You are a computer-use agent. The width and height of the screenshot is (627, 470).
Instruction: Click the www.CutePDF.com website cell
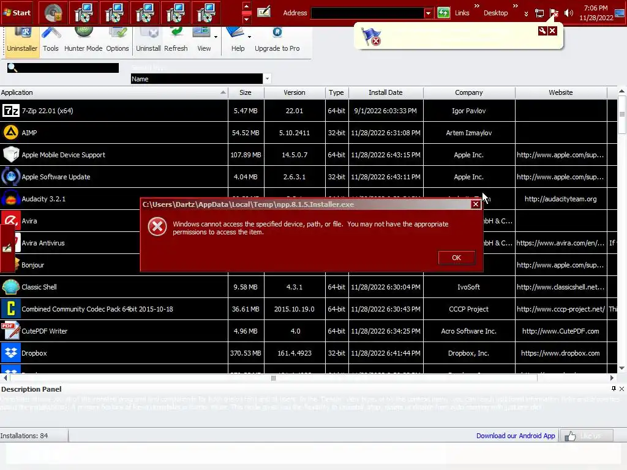[561, 331]
